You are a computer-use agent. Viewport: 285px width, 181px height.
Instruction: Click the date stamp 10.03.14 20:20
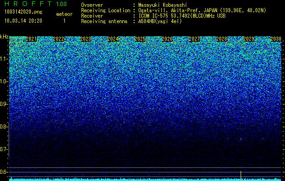23,21
